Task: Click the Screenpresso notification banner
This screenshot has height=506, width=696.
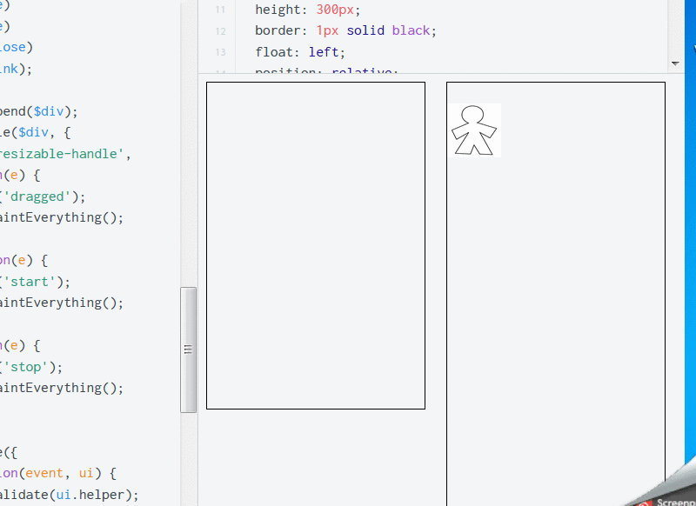Action: coord(670,502)
